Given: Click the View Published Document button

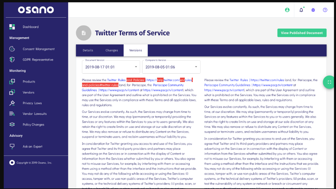Looking at the screenshot, I should coord(302,33).
